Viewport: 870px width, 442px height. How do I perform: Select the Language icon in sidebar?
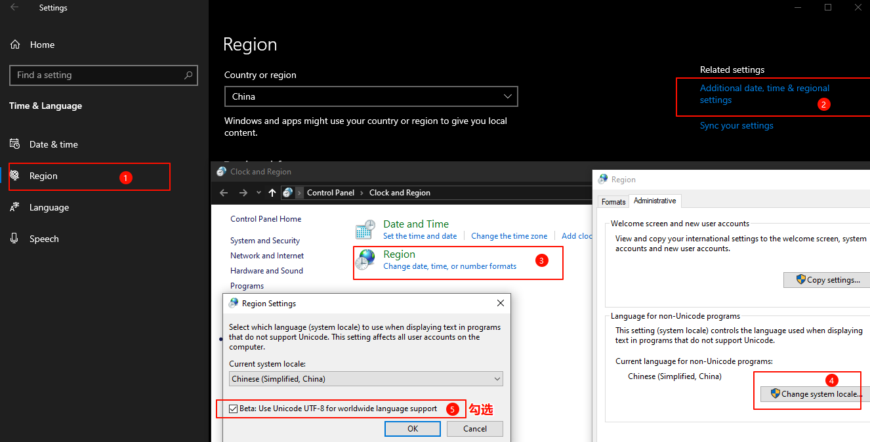point(14,207)
